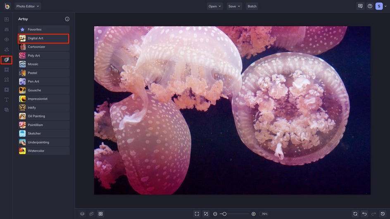
Task: Click the help question mark icon
Action: tap(370, 6)
